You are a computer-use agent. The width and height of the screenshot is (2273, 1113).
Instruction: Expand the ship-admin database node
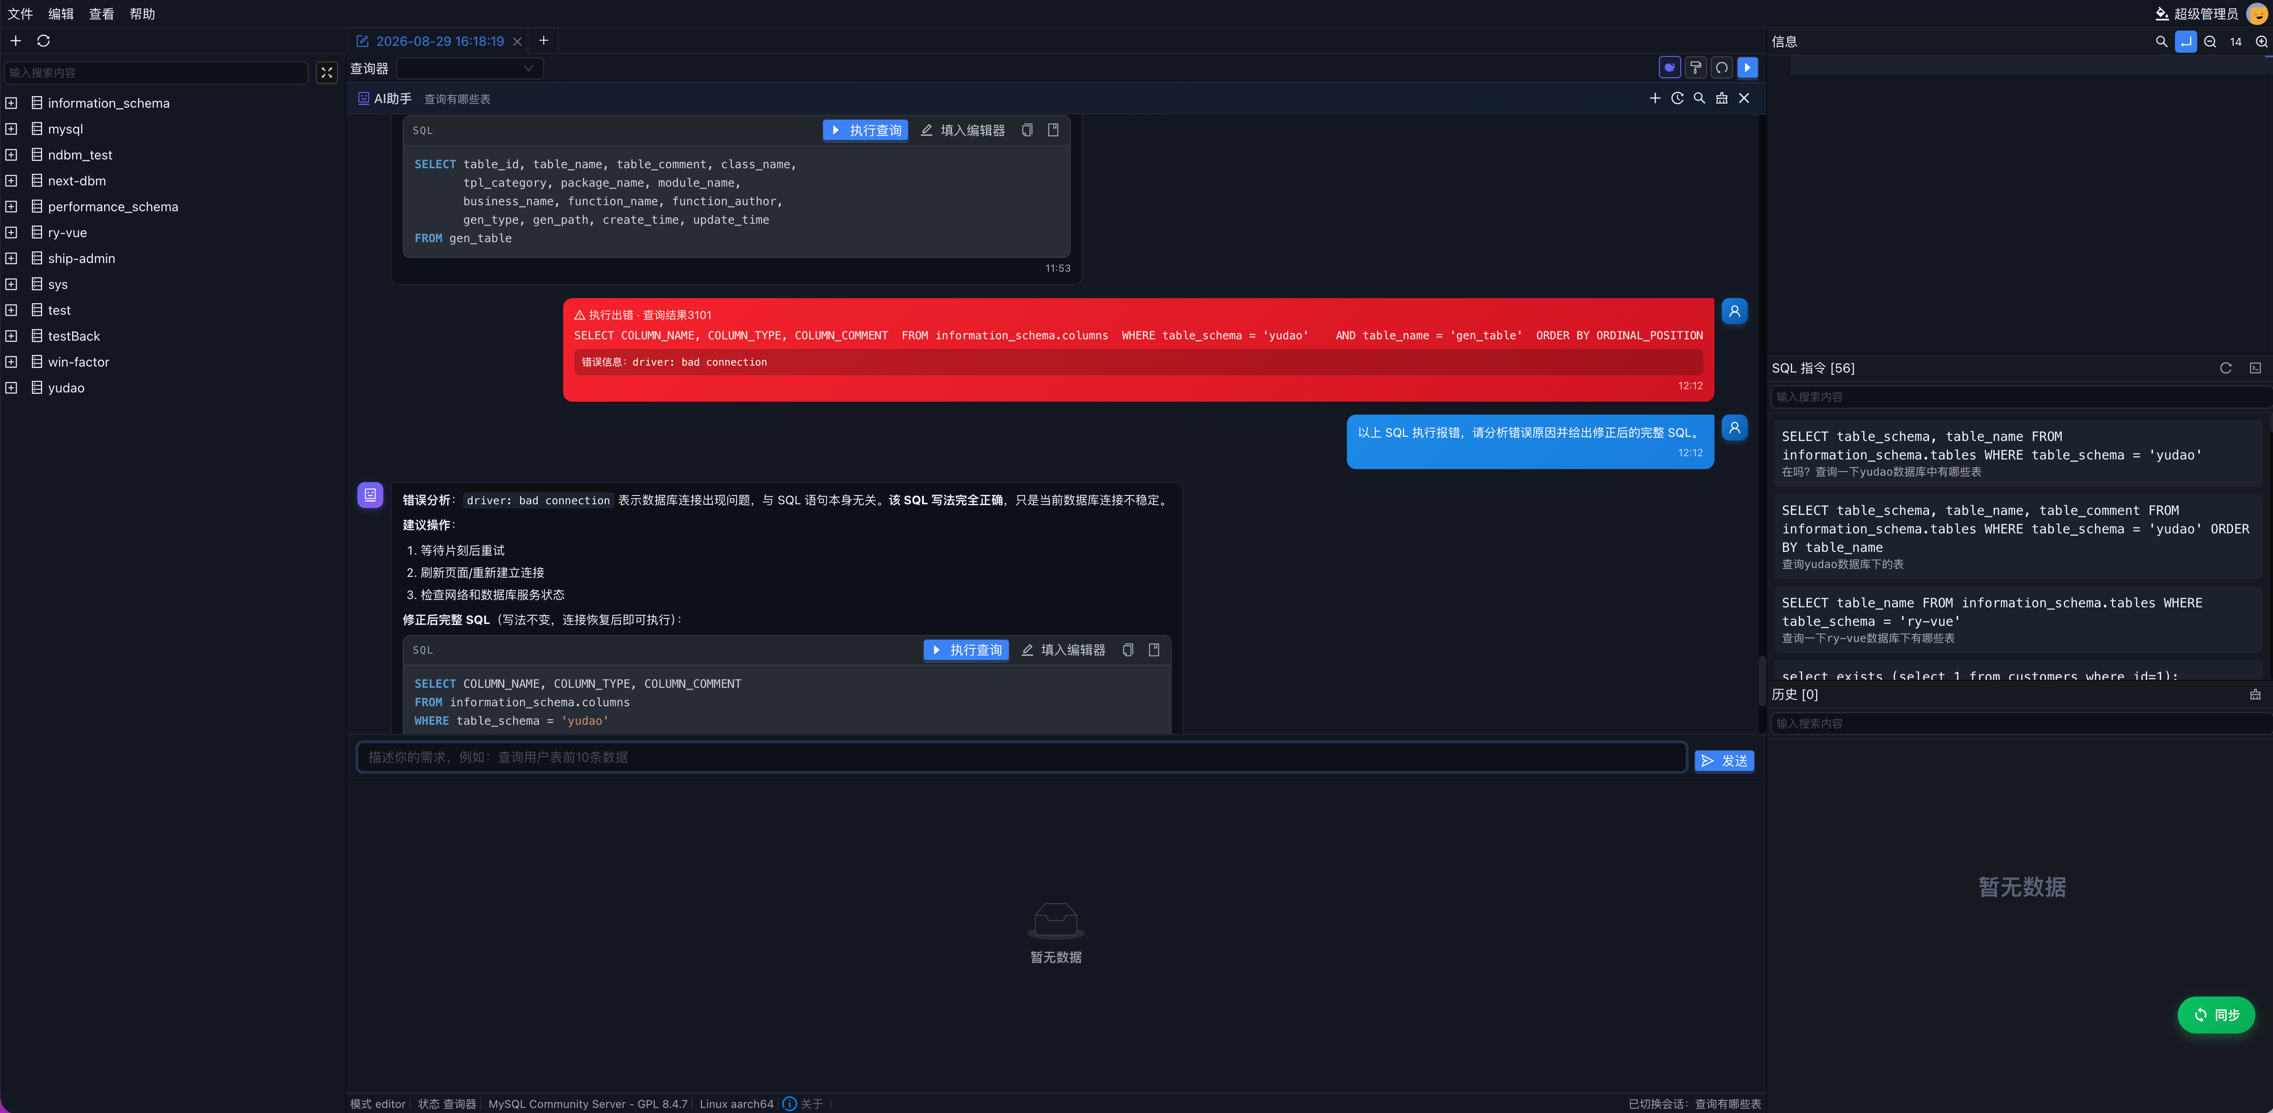pyautogui.click(x=12, y=258)
